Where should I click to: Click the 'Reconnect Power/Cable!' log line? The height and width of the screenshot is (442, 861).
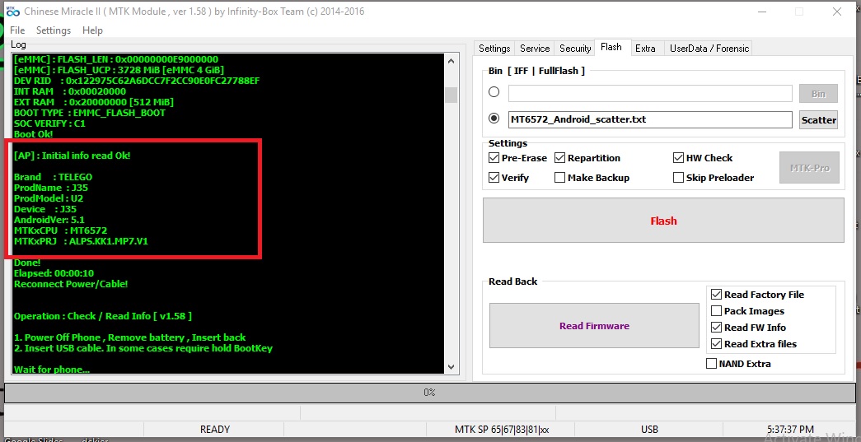[x=71, y=284]
